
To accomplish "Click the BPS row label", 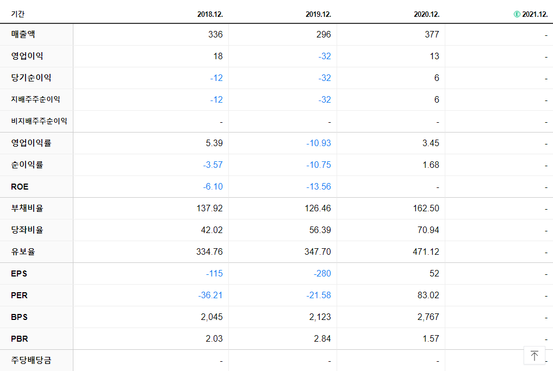I will pos(19,317).
